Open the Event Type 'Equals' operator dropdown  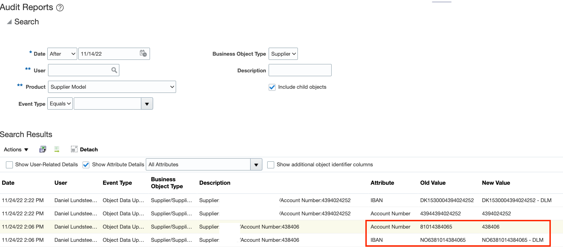tap(60, 104)
